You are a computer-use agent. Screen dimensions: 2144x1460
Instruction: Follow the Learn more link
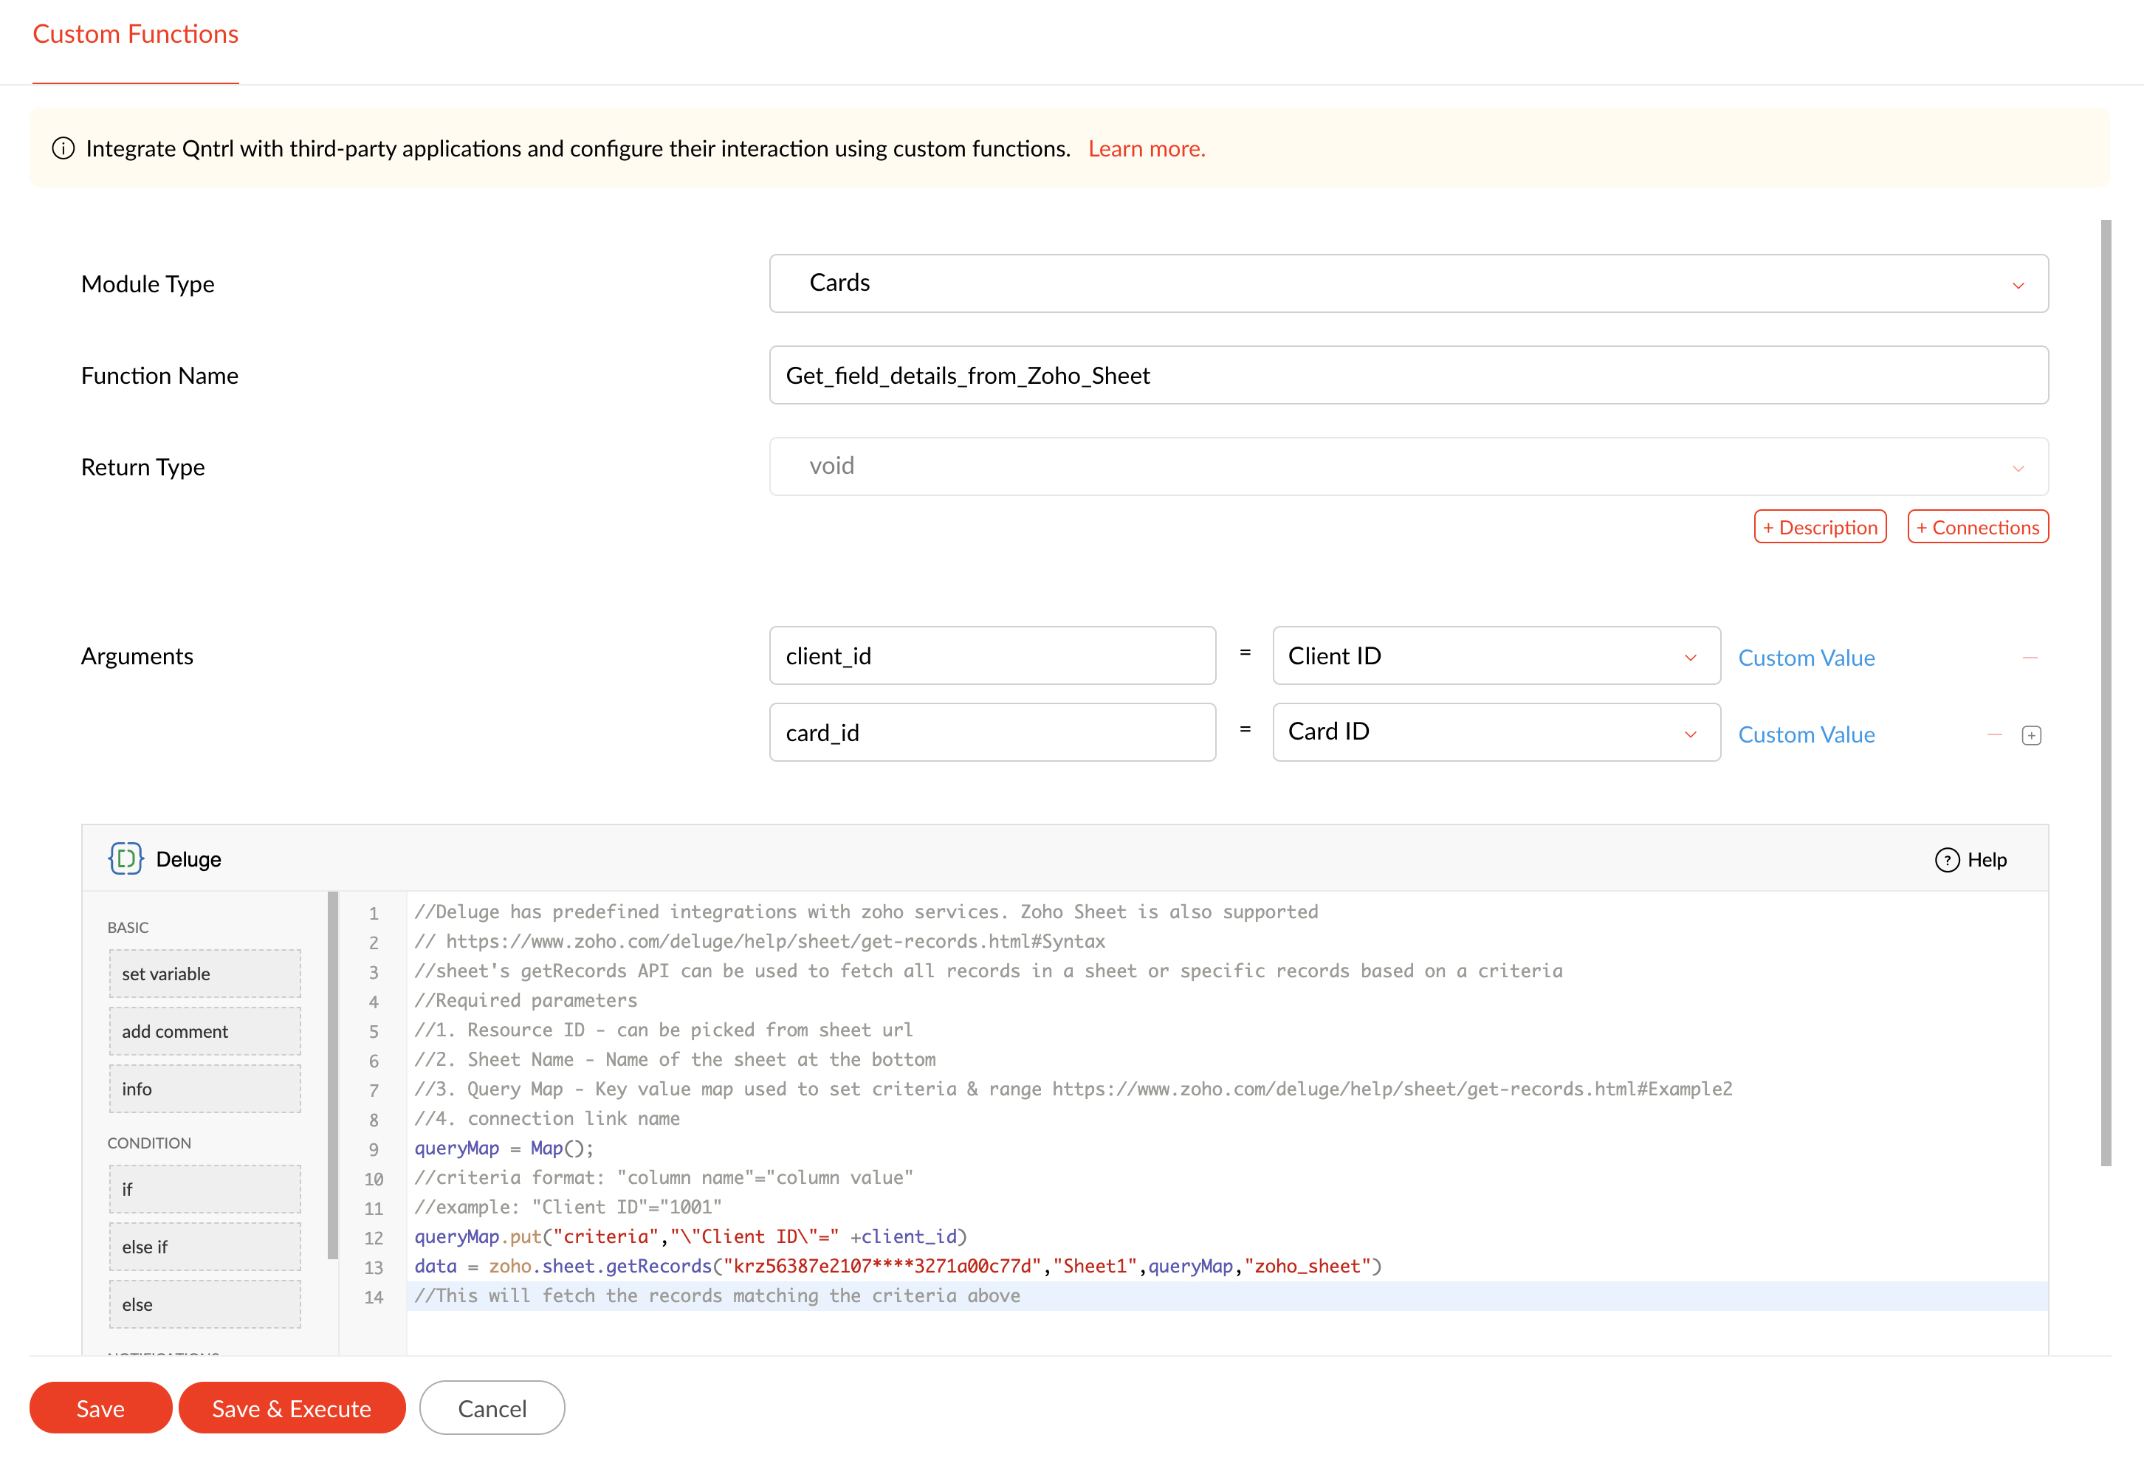pos(1146,148)
